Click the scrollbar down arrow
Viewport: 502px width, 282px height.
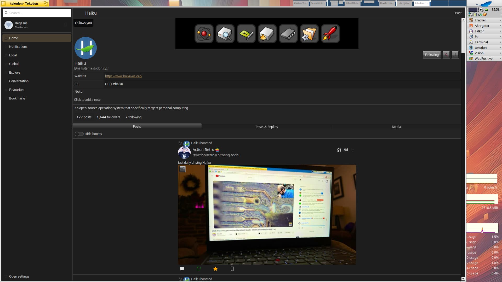(x=463, y=279)
